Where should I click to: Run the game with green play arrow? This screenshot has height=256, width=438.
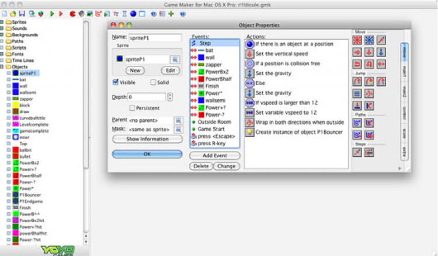pos(52,13)
